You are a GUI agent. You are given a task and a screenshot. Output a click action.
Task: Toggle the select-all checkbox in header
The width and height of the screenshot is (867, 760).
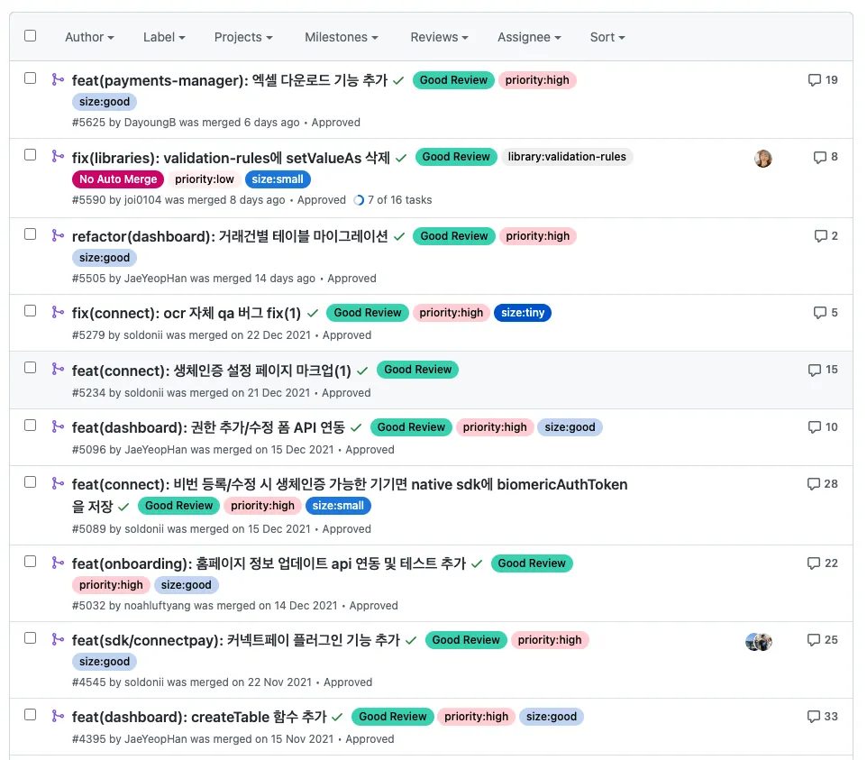(x=31, y=36)
